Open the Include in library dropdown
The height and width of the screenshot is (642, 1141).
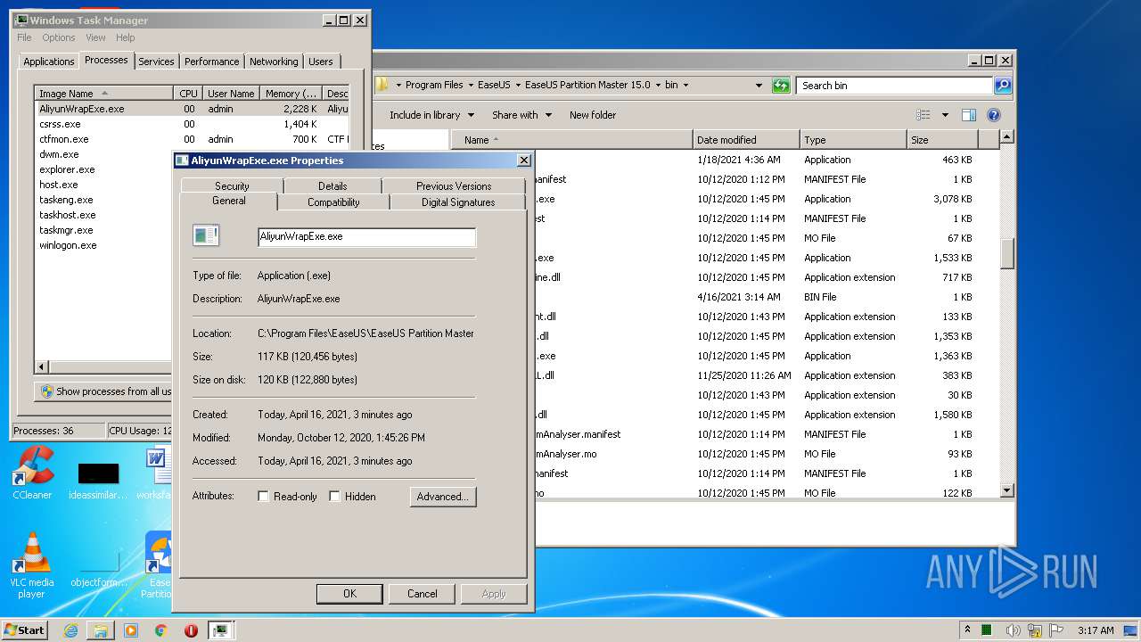[x=431, y=115]
